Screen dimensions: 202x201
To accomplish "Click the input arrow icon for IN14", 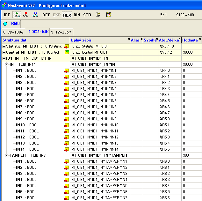I will [67, 150].
